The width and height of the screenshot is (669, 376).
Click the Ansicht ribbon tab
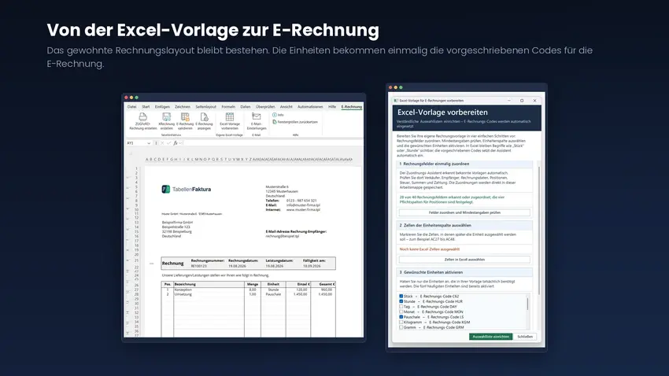pyautogui.click(x=286, y=107)
